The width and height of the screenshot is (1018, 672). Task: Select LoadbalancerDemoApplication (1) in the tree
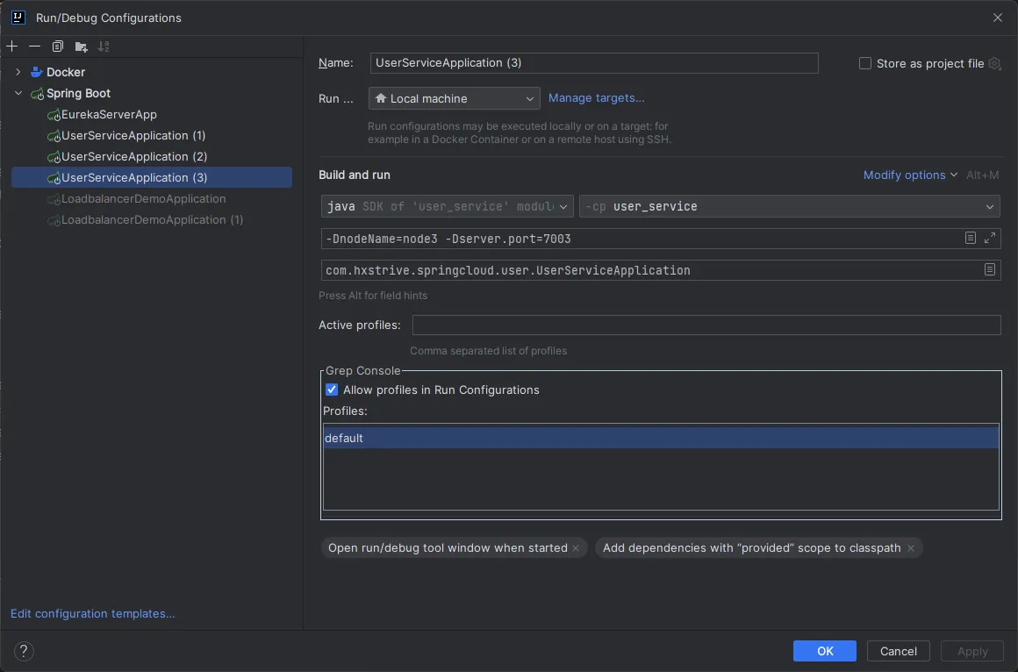click(152, 220)
